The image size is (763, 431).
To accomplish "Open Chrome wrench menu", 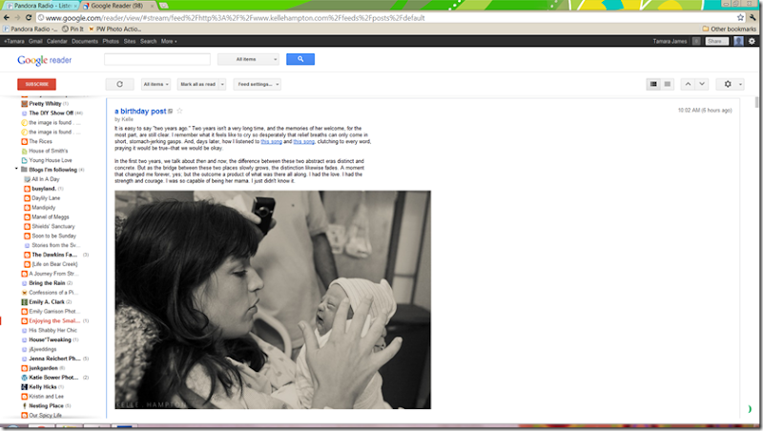I will click(753, 17).
